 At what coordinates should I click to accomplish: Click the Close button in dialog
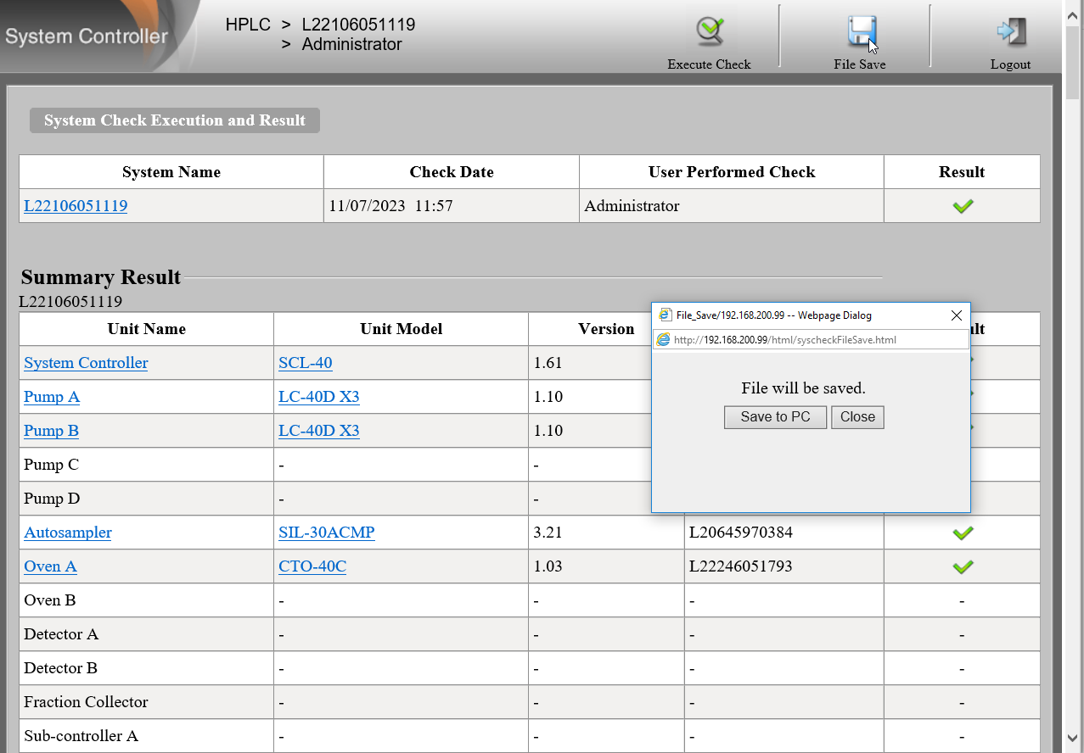[x=857, y=417]
